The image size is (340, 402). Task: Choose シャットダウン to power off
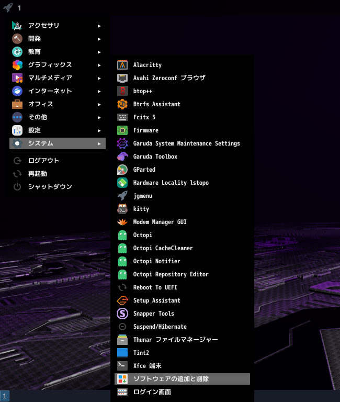58,187
